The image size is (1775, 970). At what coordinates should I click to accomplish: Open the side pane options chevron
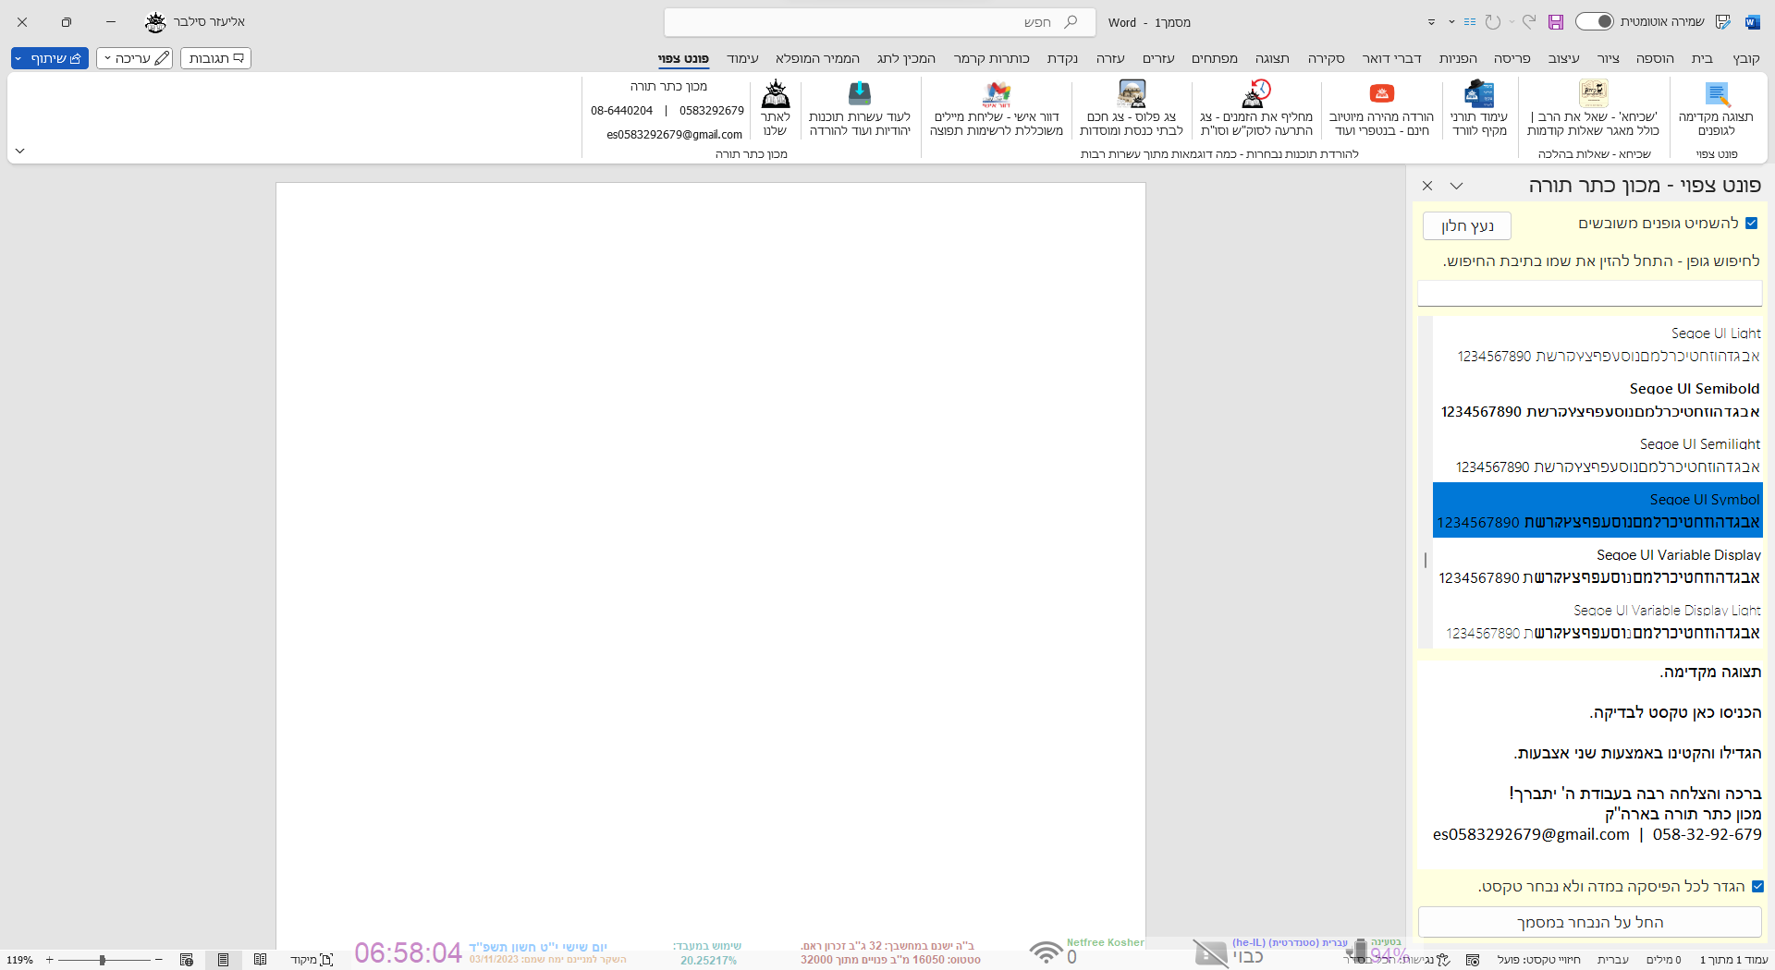click(x=1457, y=186)
